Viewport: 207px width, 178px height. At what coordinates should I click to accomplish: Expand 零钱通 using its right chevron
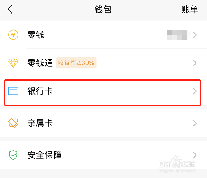coord(195,63)
